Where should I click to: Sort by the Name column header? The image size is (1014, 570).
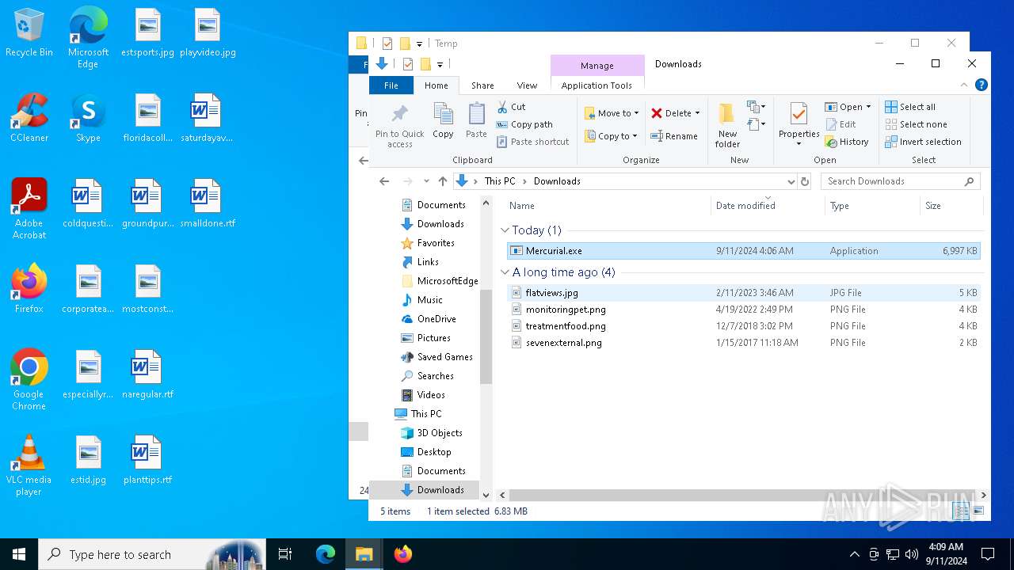pyautogui.click(x=608, y=206)
